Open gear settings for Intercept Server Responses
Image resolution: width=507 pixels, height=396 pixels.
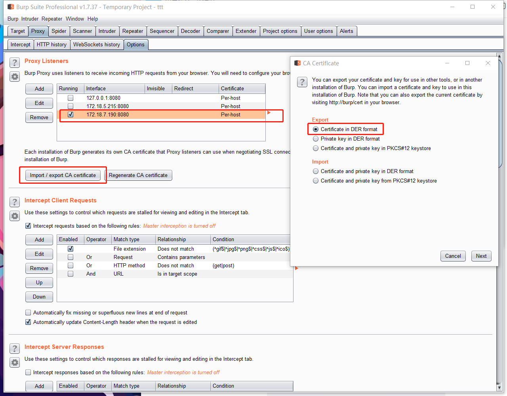click(15, 362)
